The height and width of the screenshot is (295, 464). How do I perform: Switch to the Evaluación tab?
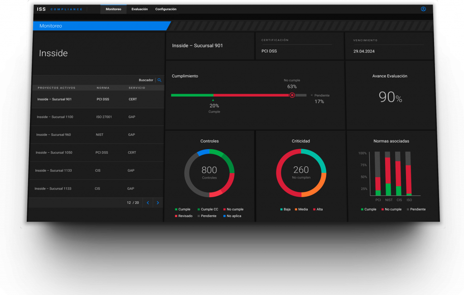click(x=140, y=9)
